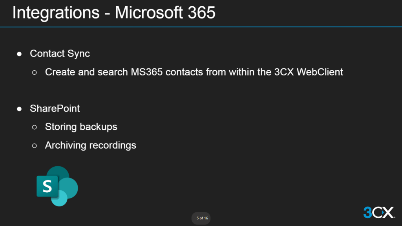Image resolution: width=402 pixels, height=226 pixels.
Task: Click the Storing backups text
Action: tap(81, 127)
